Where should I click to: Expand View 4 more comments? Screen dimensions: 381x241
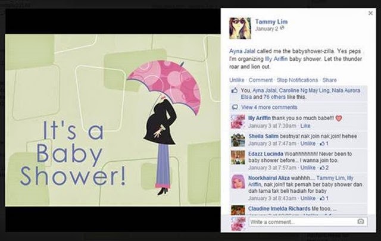point(269,107)
